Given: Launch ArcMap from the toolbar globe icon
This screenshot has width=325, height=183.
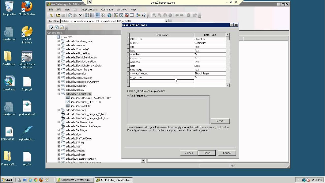Looking at the screenshot, I should (x=109, y=15).
